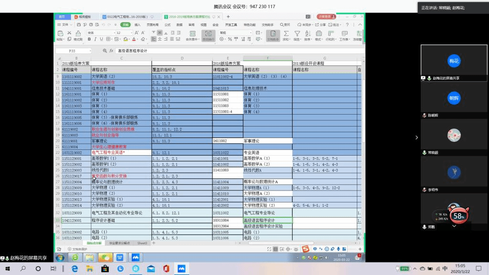Toggle Italic formatting
Screen dimensions: 489x275
[x=95, y=39]
